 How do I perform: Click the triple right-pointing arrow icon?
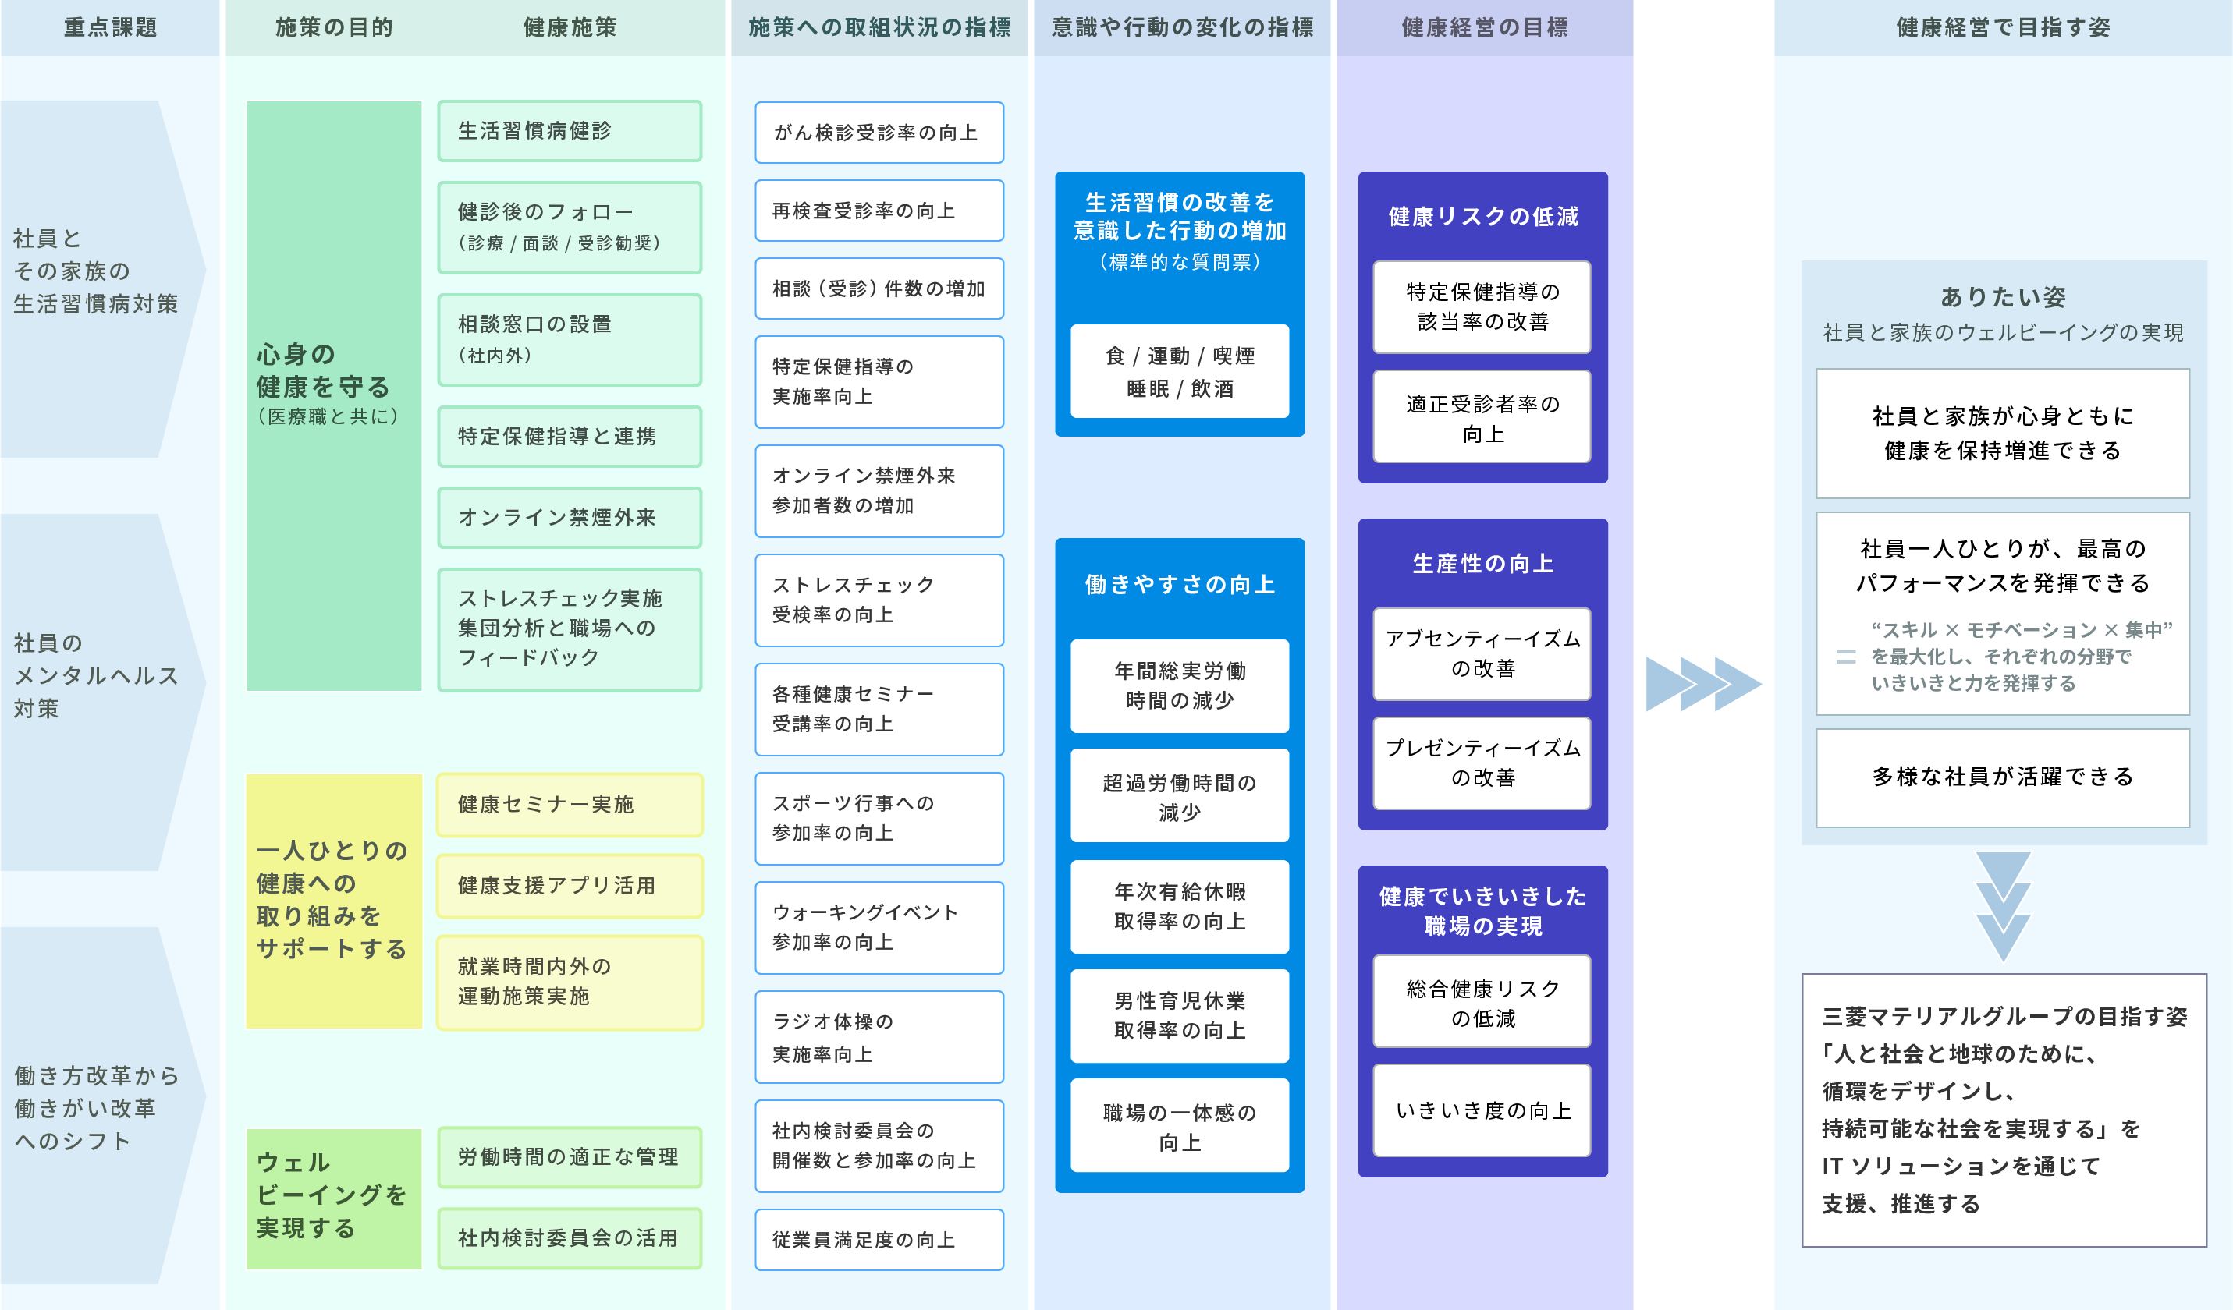pos(1703,684)
